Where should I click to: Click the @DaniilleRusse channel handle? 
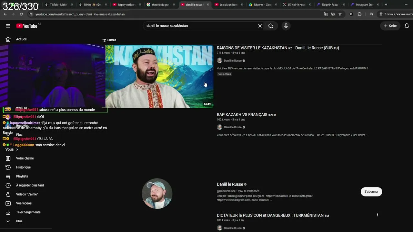point(226,191)
